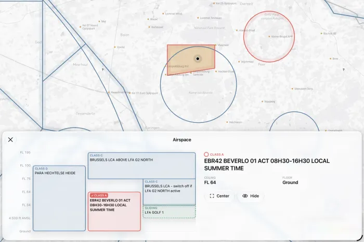Click the FL 64 ceiling value

tap(210, 182)
